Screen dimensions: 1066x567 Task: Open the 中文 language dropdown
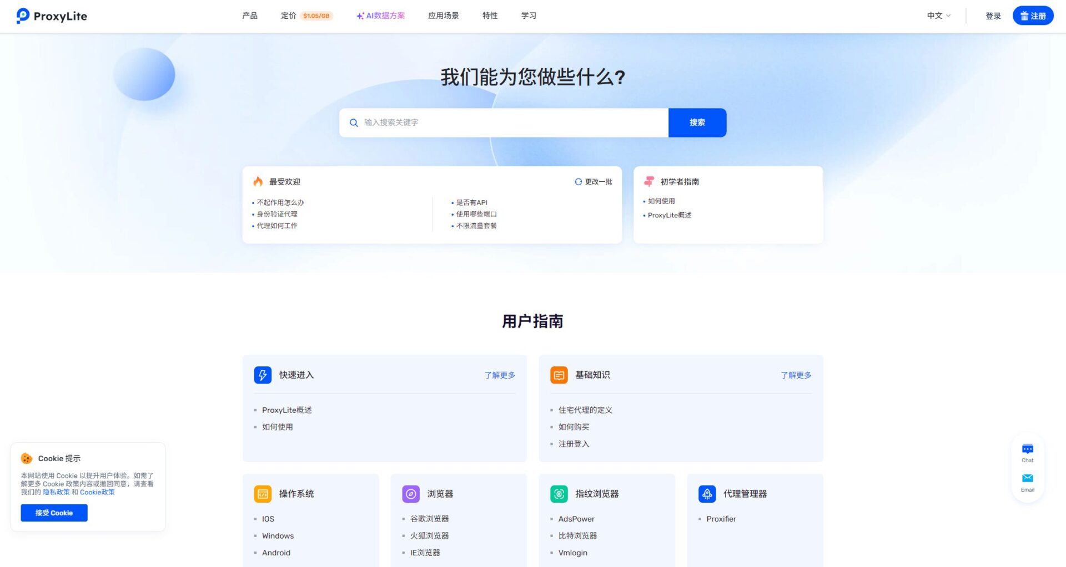pos(939,16)
